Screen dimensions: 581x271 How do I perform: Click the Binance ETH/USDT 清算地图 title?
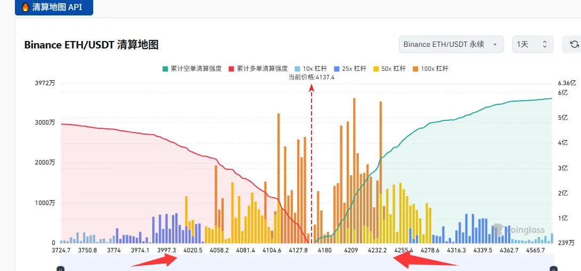[x=91, y=45]
